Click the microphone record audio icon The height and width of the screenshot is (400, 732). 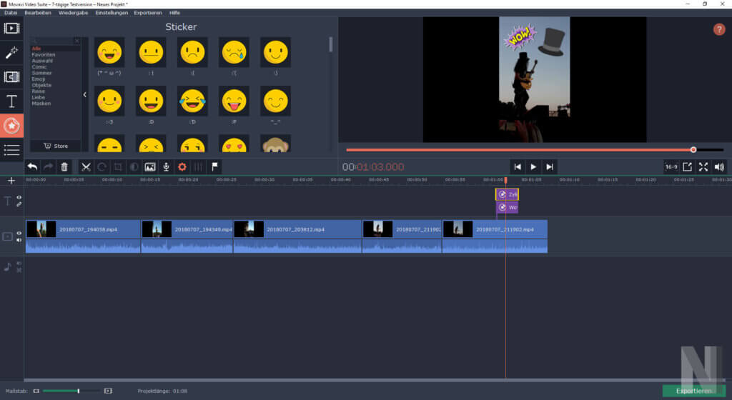pos(166,166)
